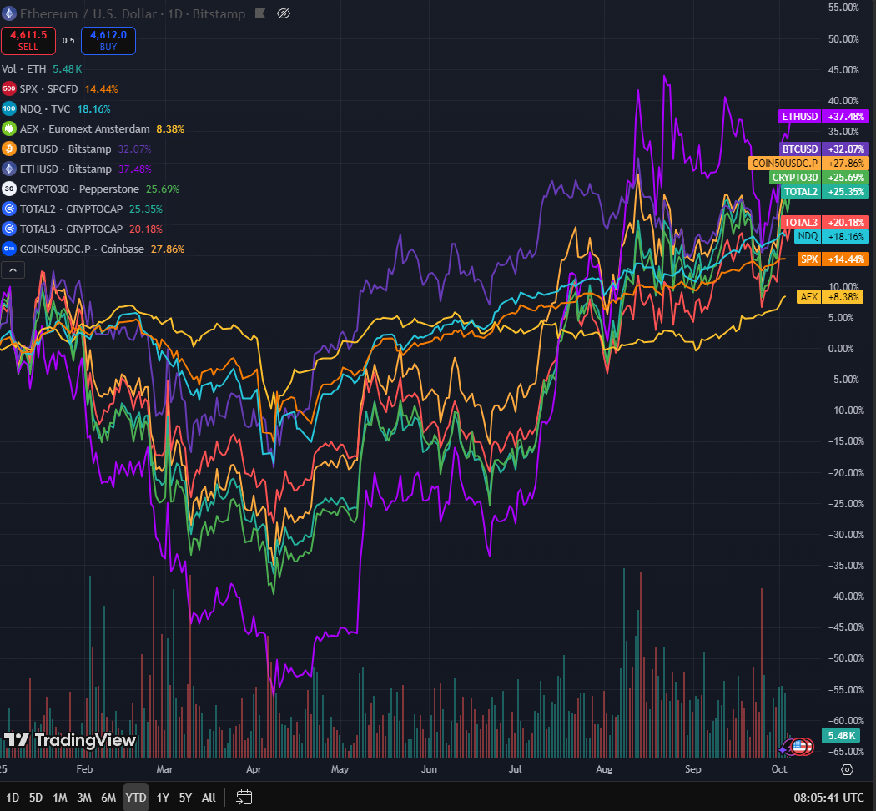Click the Feb label on the time axis

(x=84, y=769)
